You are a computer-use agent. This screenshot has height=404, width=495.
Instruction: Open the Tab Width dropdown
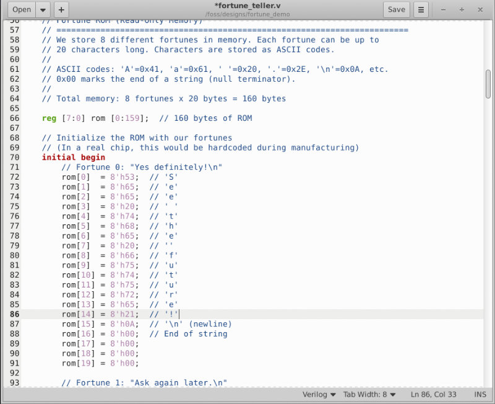click(370, 395)
